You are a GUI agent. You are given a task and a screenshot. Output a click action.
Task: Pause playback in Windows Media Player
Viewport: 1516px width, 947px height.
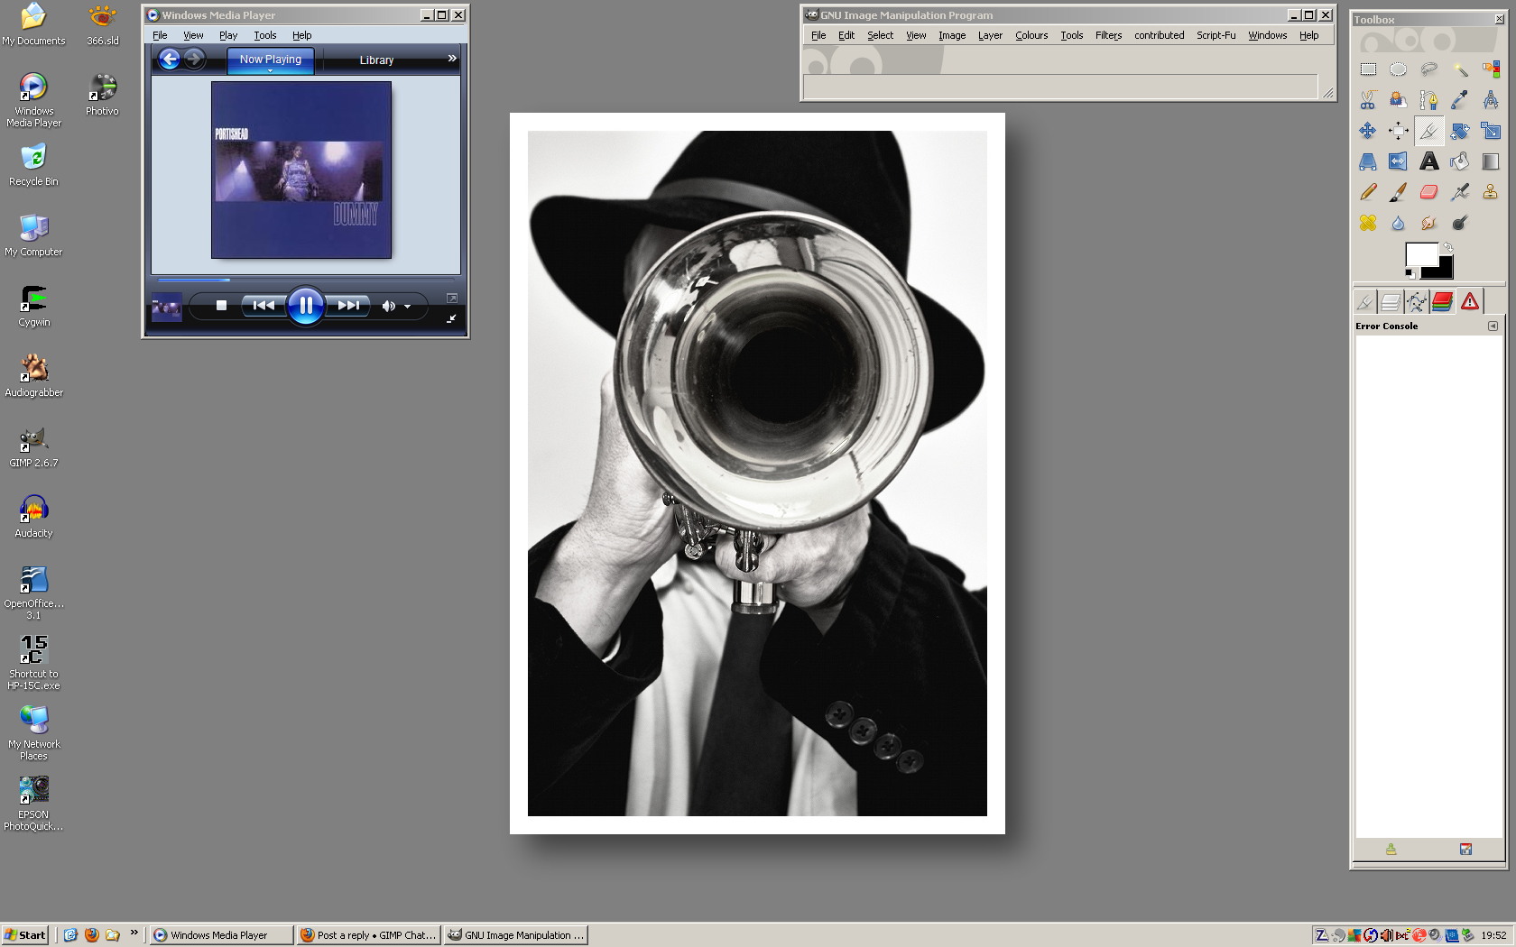[306, 306]
